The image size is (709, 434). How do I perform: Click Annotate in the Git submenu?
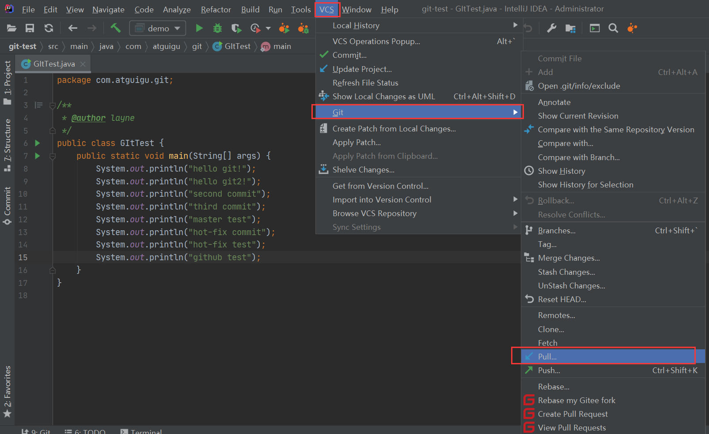613,102
